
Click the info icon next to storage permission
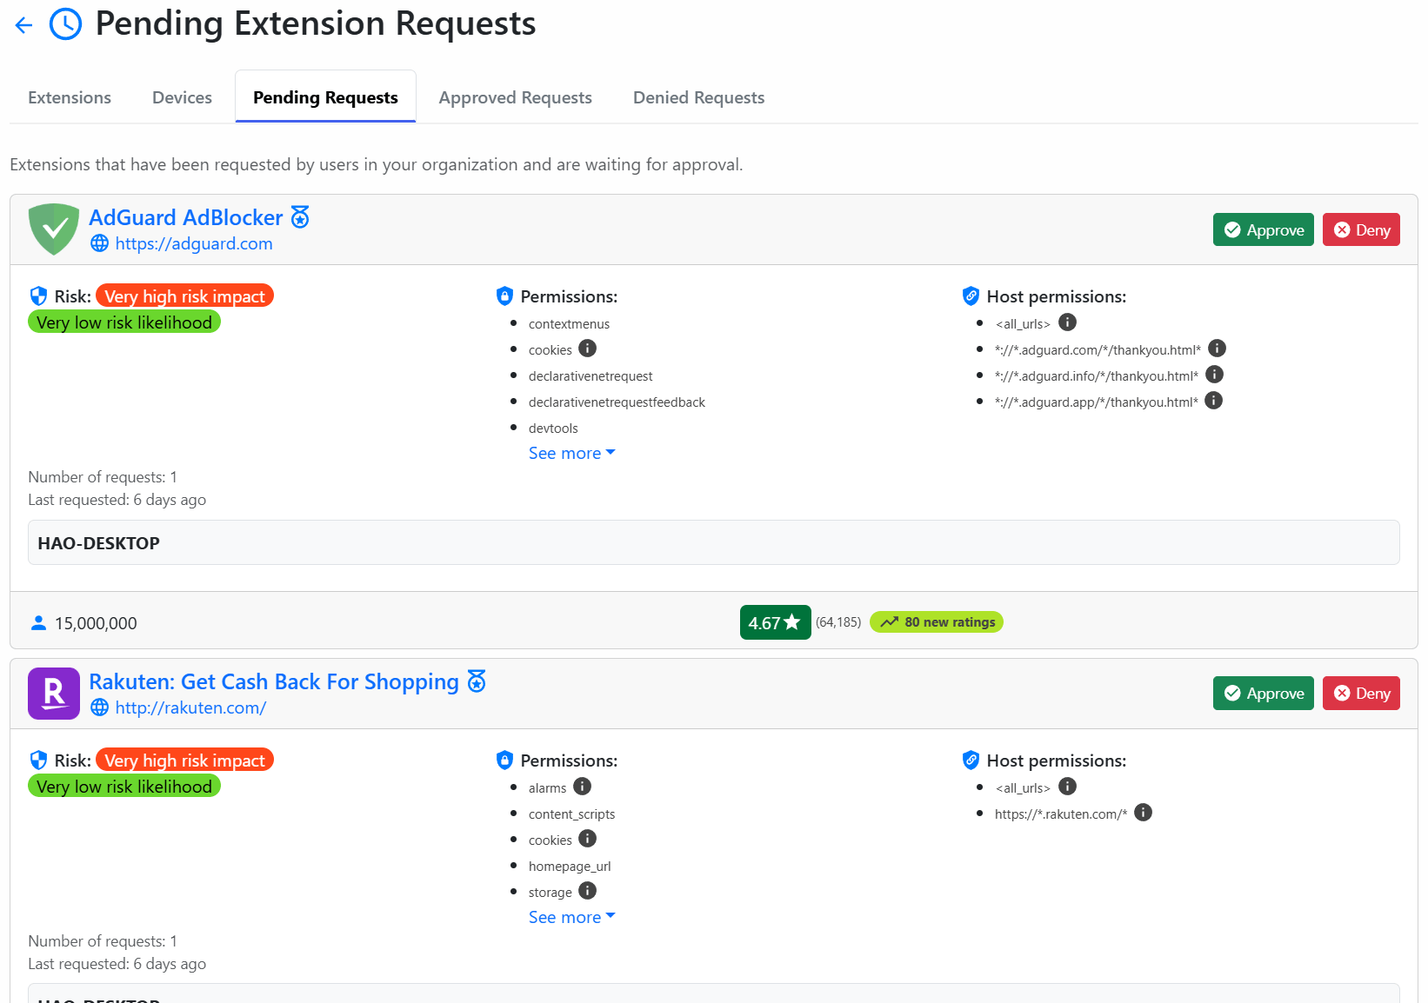pyautogui.click(x=588, y=891)
